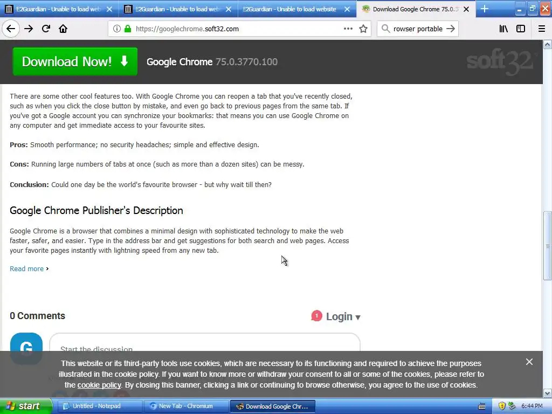Close the third E2Guardian tab

pos(347,9)
